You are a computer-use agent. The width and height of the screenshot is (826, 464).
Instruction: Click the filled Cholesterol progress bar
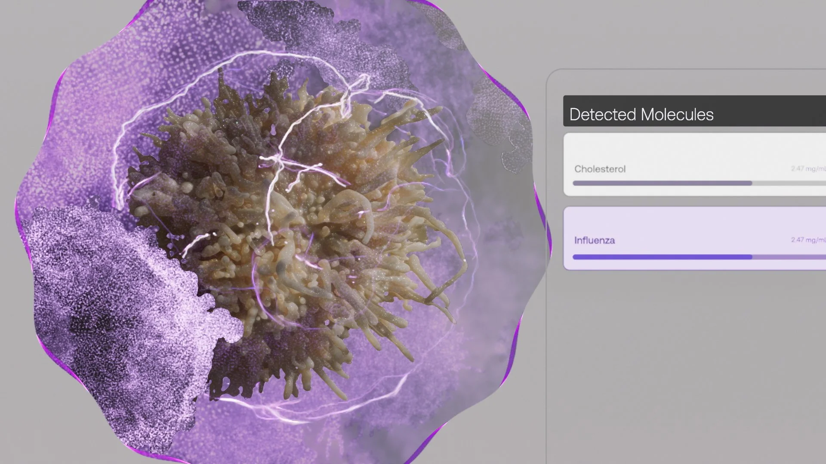[x=662, y=183]
